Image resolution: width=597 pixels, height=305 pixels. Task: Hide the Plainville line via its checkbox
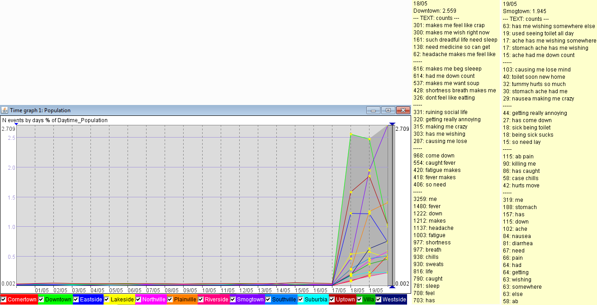pos(171,300)
